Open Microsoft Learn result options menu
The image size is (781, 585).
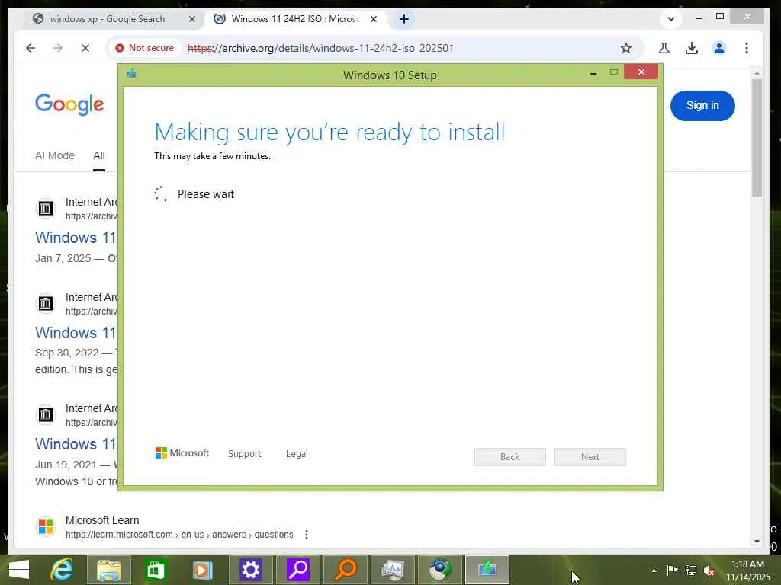[x=307, y=535]
